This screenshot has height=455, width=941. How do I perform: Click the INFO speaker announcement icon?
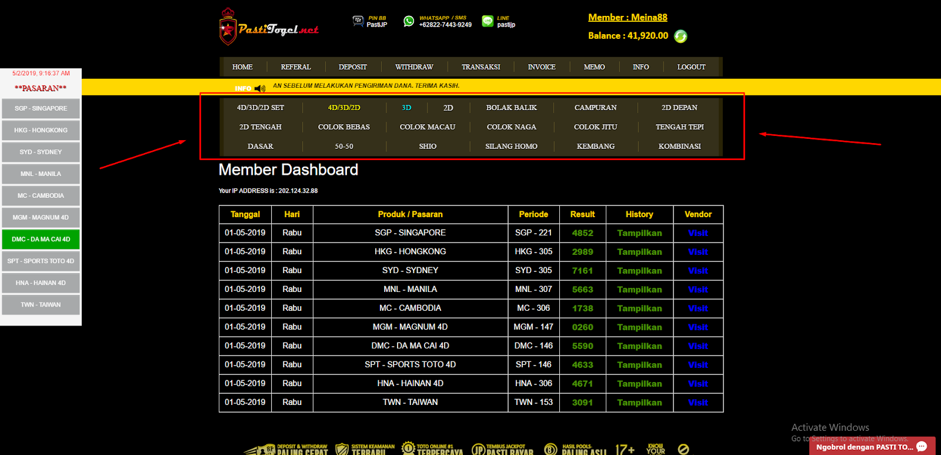point(260,88)
